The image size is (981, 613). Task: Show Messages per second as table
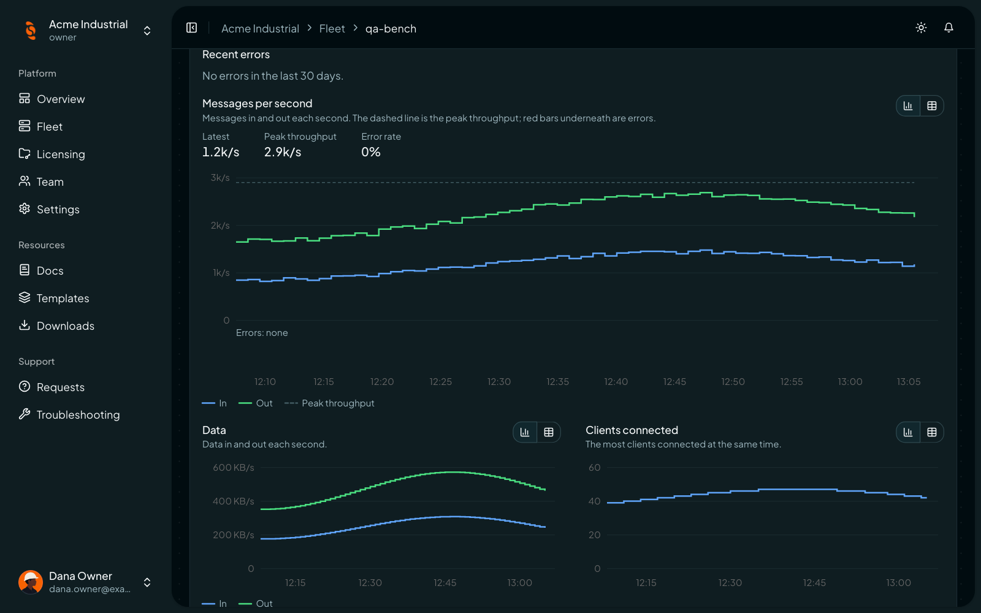tap(932, 106)
